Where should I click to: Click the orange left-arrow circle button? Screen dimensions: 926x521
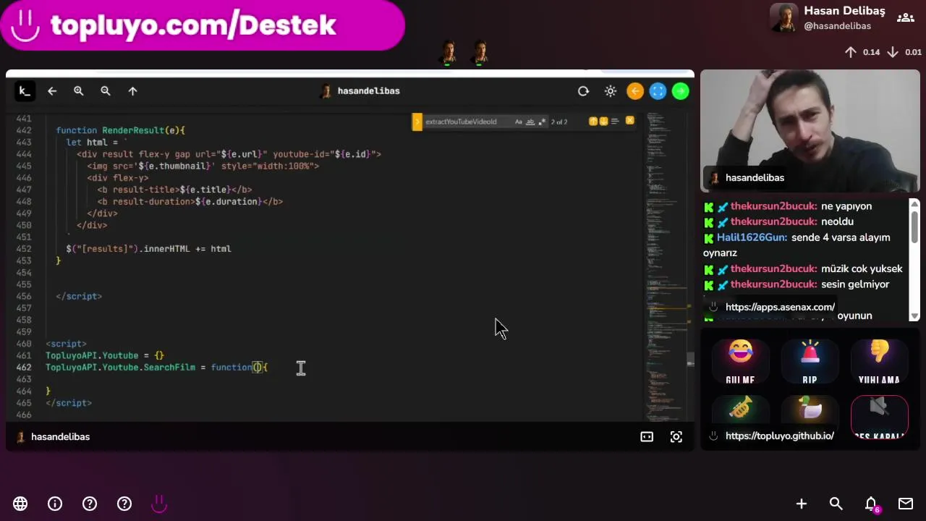click(x=635, y=91)
